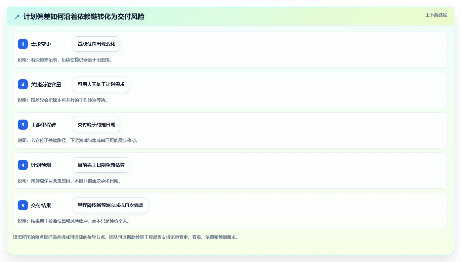Click the step 4 number badge
This screenshot has height=262, width=461.
point(23,165)
